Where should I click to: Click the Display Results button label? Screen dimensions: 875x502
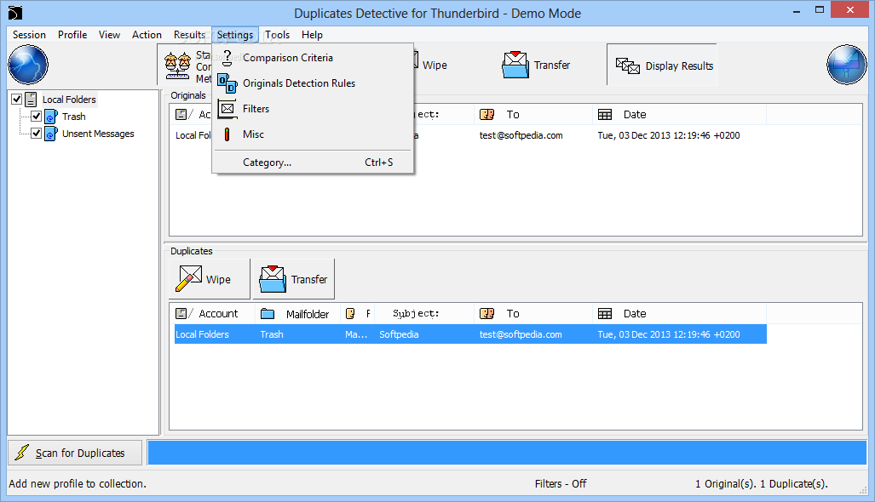[x=679, y=66]
